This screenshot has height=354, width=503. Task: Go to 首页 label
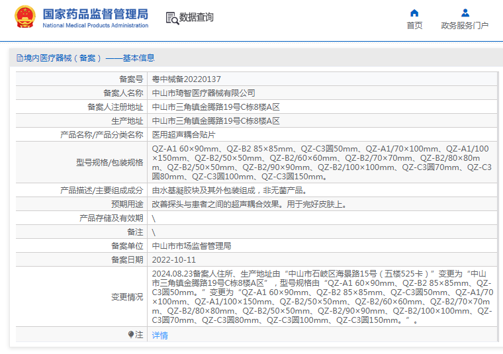click(x=414, y=25)
